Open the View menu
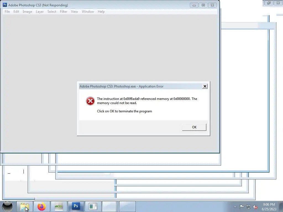Viewport: 283px width, 212px height. [74, 12]
